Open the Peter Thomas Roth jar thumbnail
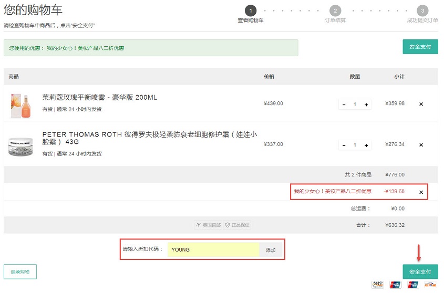444x293 pixels. (x=20, y=146)
